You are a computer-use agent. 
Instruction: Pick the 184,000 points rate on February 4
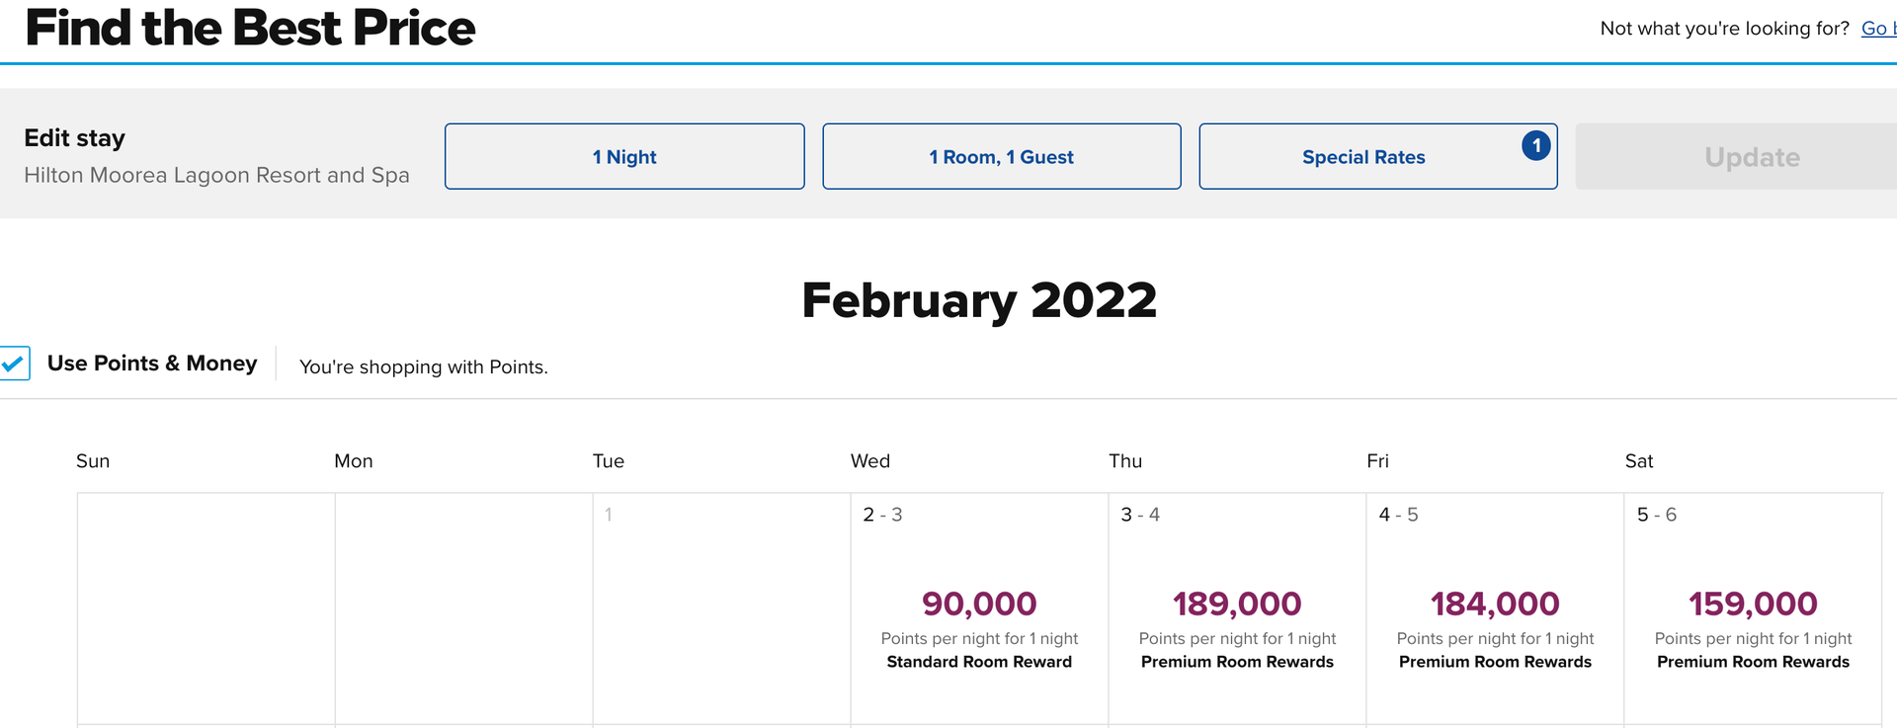[x=1494, y=604]
